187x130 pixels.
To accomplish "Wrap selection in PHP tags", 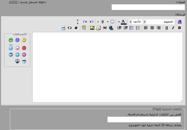I will pos(63,28).
